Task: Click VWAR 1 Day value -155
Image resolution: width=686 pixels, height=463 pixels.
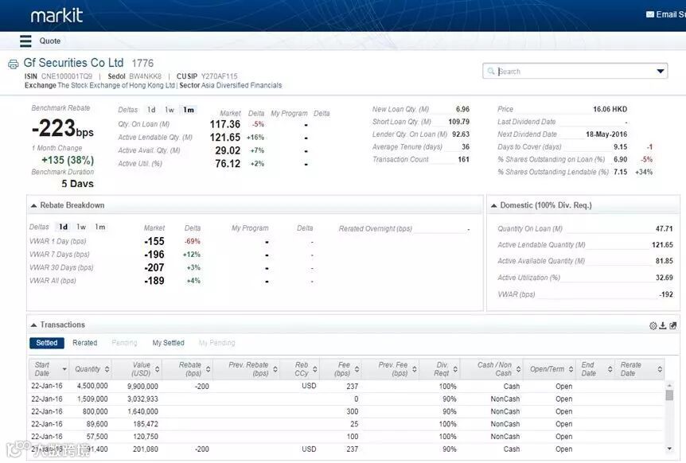Action: pyautogui.click(x=154, y=241)
